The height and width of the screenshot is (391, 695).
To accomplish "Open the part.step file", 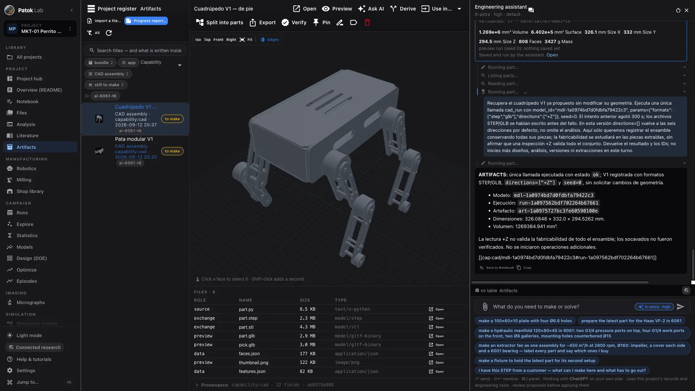I will click(437, 318).
